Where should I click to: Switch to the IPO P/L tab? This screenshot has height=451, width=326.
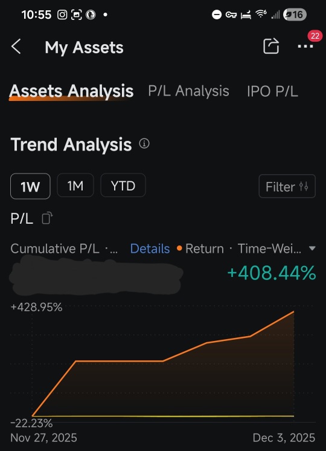click(x=272, y=91)
